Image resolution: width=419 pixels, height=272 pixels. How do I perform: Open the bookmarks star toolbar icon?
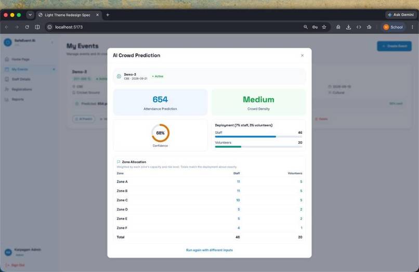click(x=369, y=27)
